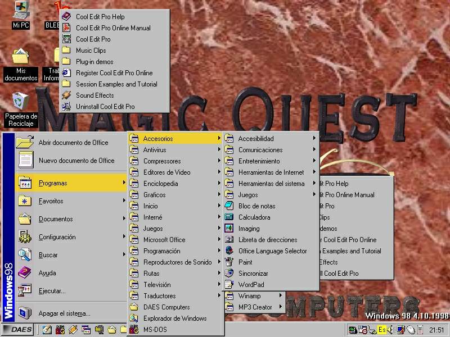Start Paint from Accesorios
This screenshot has height=337, width=450.
272,262
